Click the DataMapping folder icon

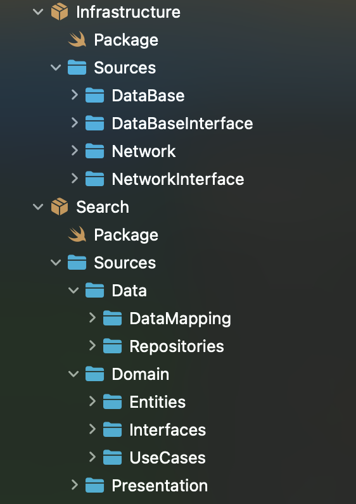point(113,318)
